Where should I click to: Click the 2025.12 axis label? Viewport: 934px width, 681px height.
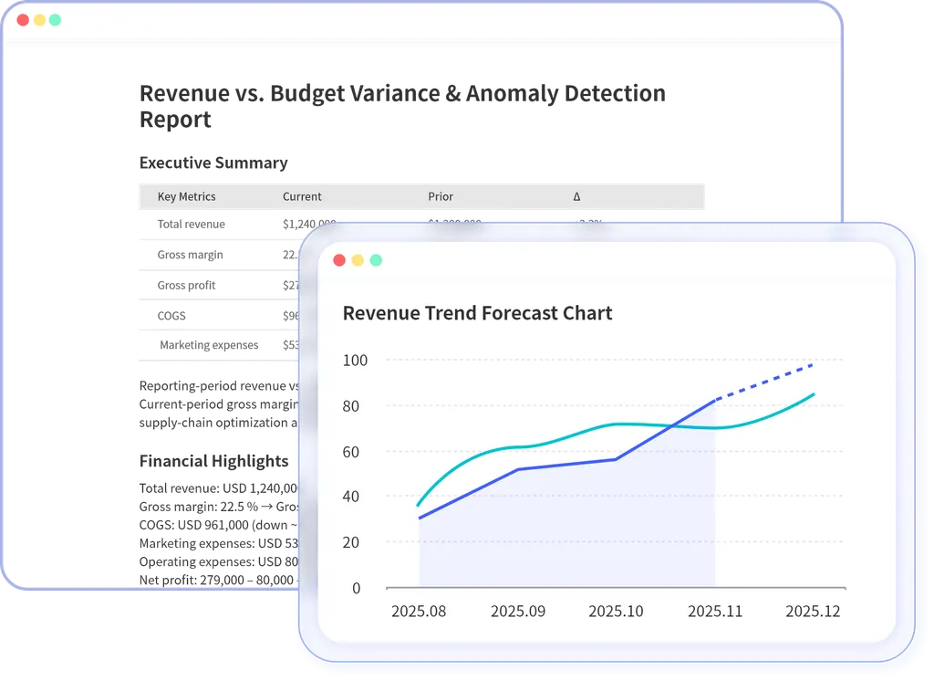812,611
